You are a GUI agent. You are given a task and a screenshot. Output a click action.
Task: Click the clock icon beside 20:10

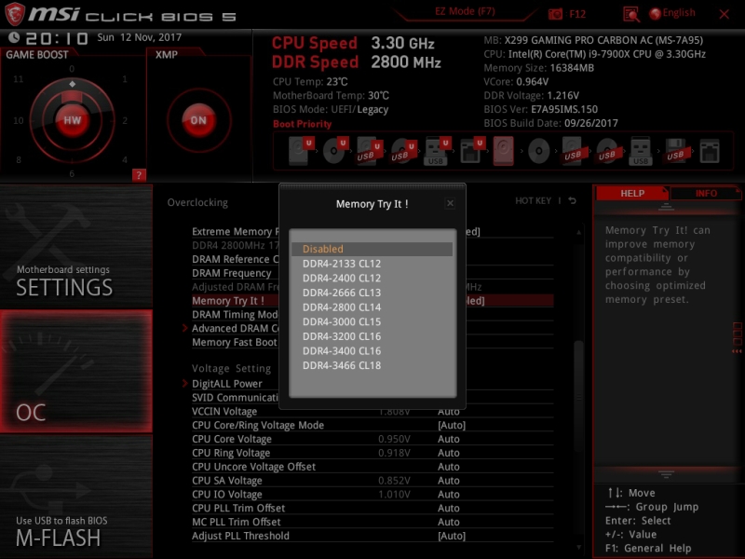point(14,37)
